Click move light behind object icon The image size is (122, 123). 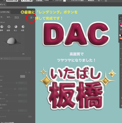pyautogui.click(x=23, y=54)
